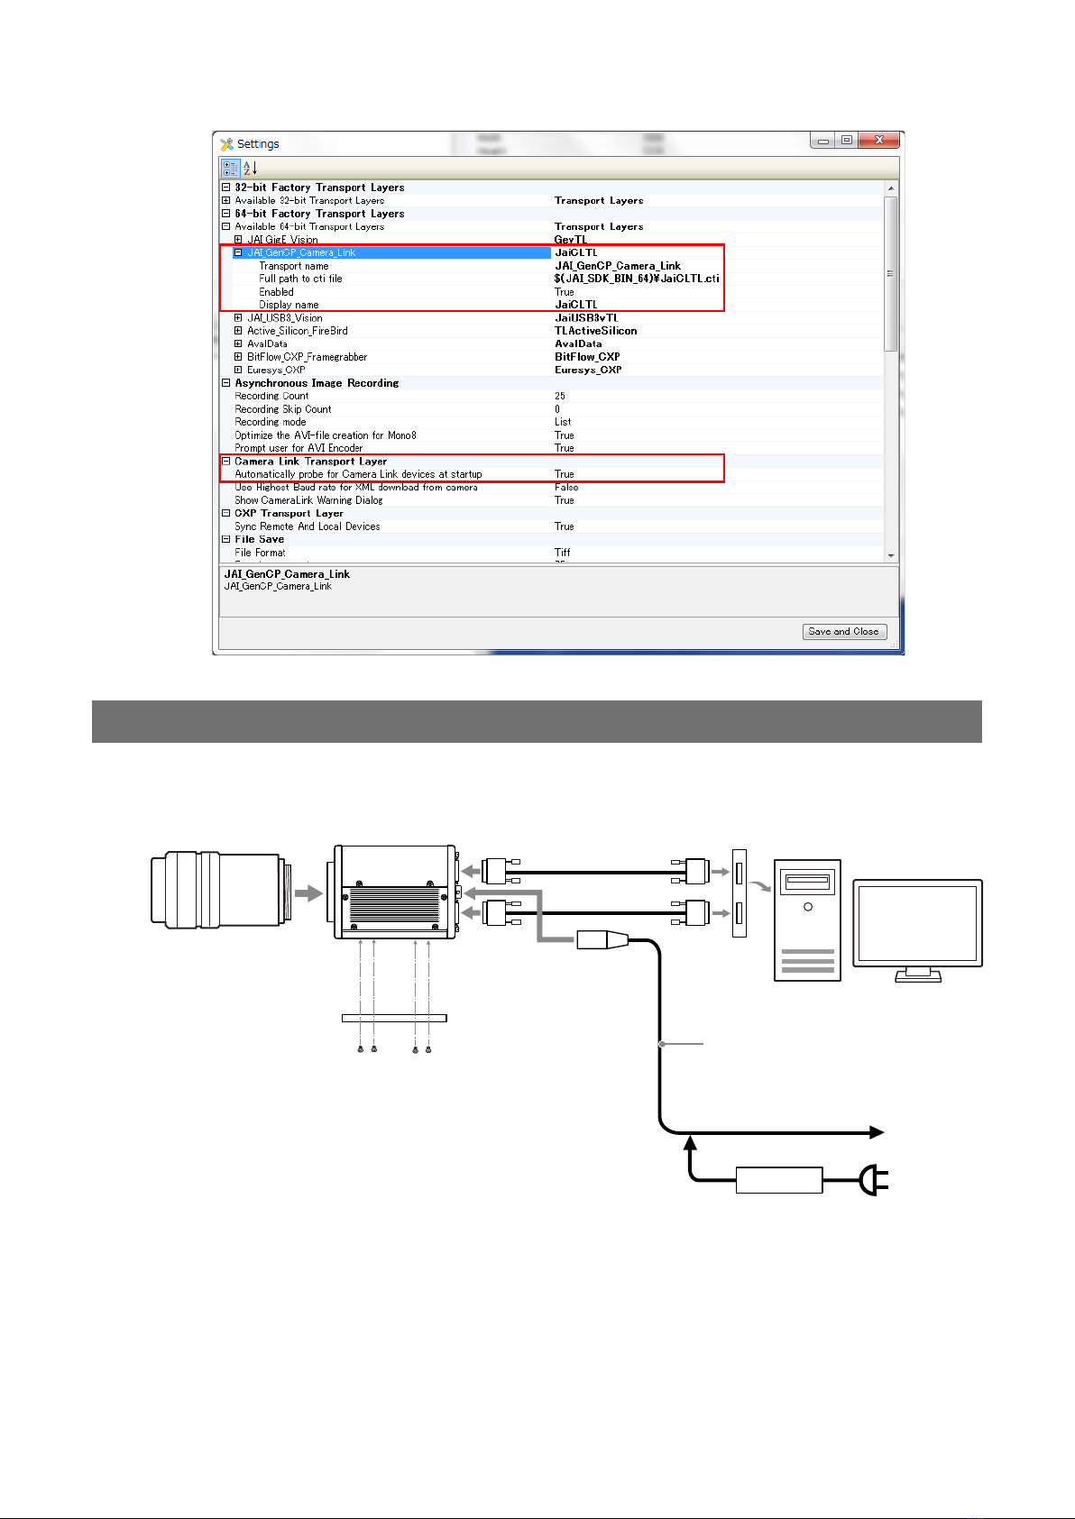Click the scroll down arrow of settings list
This screenshot has height=1519, width=1075.
click(x=891, y=555)
